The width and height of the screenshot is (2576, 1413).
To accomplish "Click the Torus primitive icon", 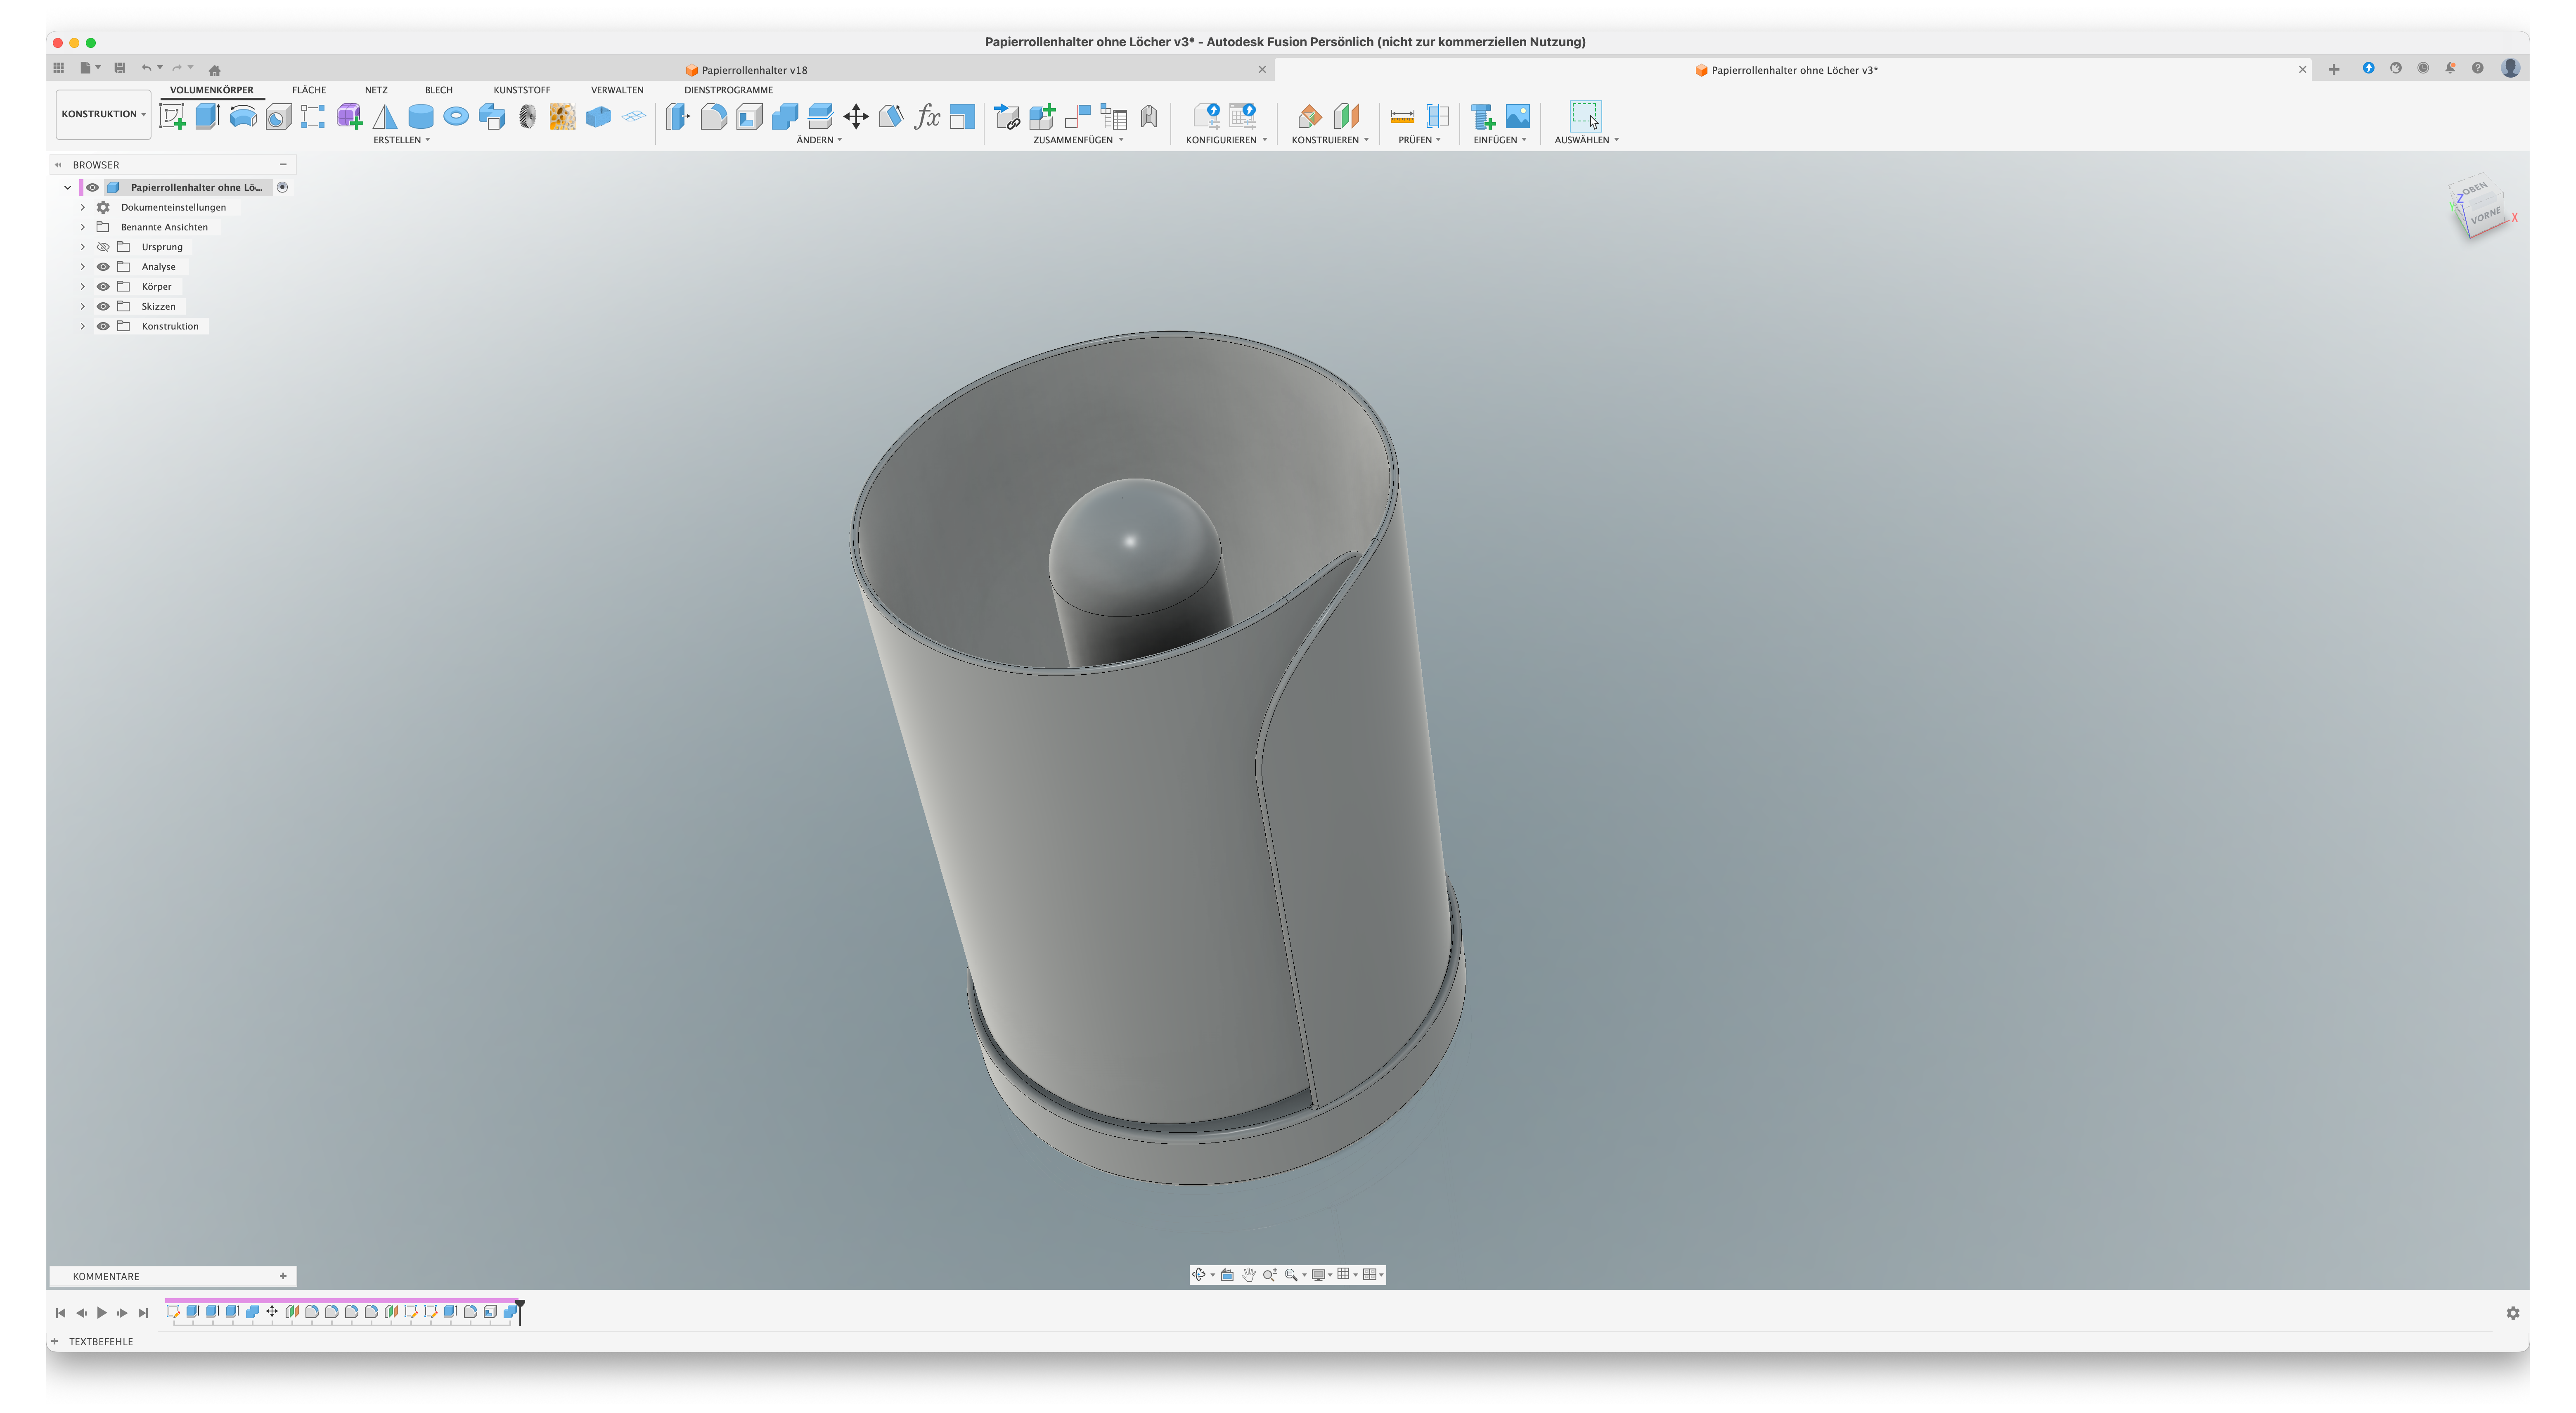I will [456, 117].
